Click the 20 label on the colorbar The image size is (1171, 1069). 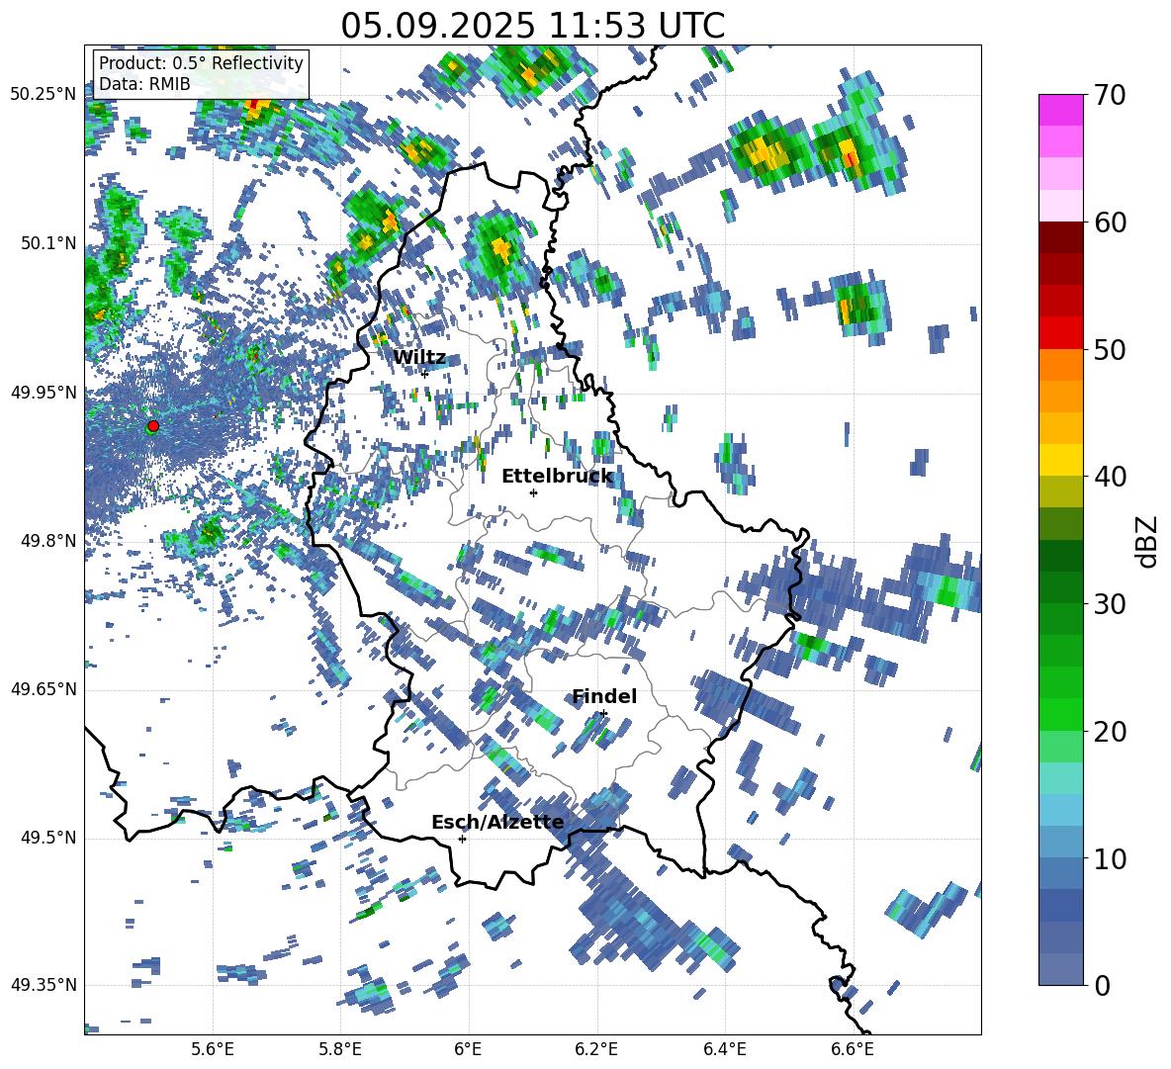tap(1109, 732)
